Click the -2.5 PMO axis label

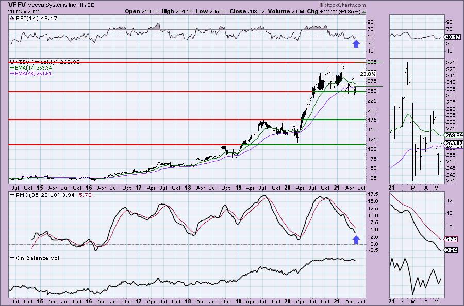click(372, 250)
